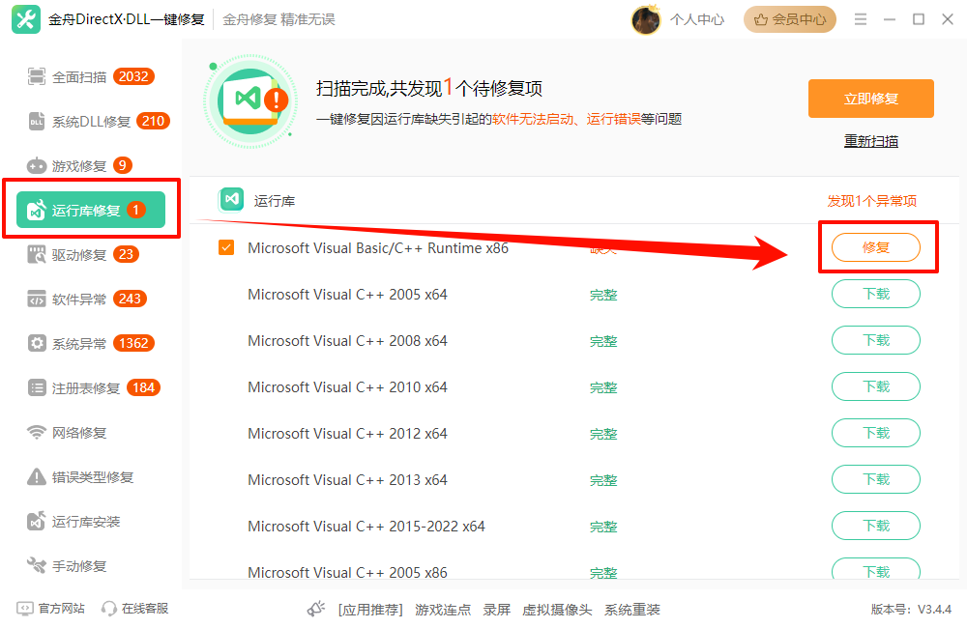Open 个人中心 personal center
The width and height of the screenshot is (967, 628).
coord(697,19)
